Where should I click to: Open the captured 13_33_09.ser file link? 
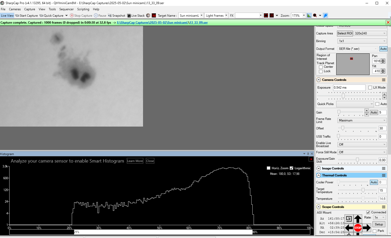199,23
